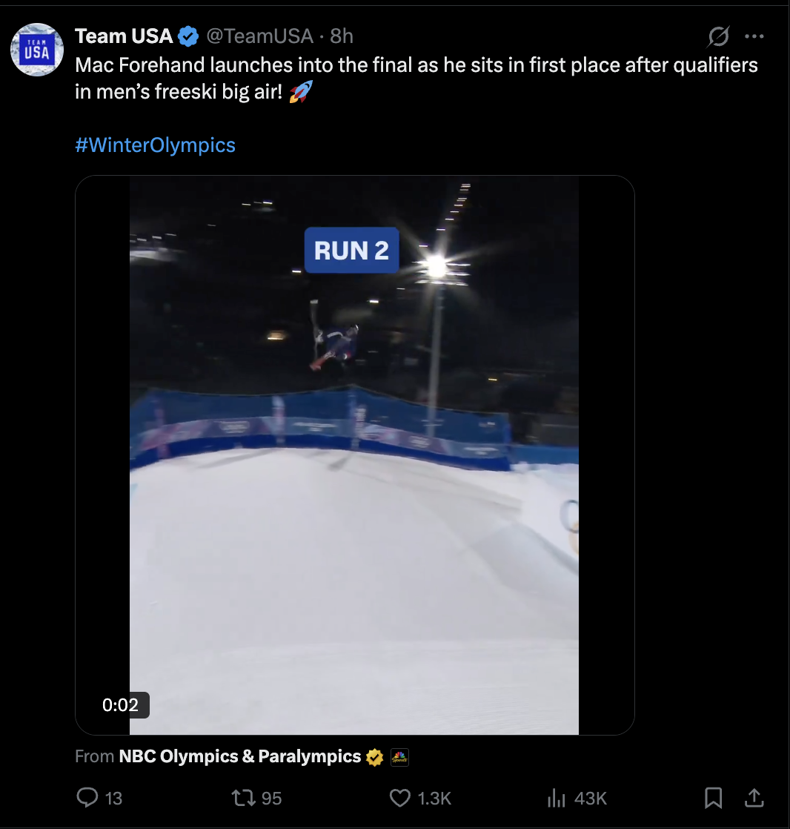Open the #WinterOlympics hashtag
Screen dimensions: 790x829
tap(155, 145)
